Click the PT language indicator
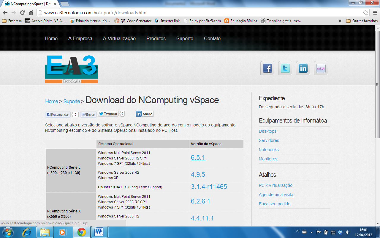 coord(298,231)
